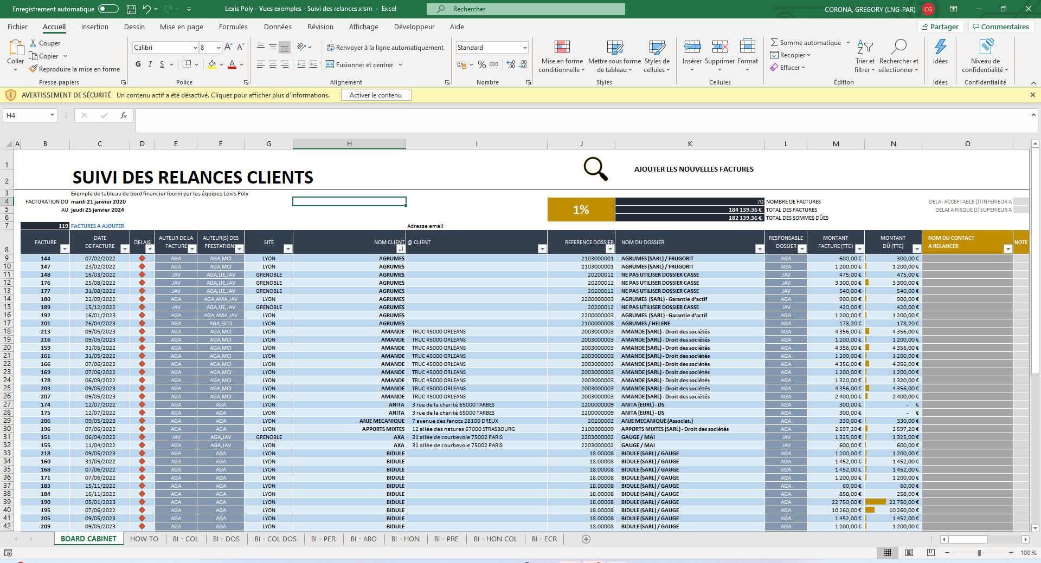Toggle Renvoyer à la ligne automatiquement
Screen dimensions: 1041x563
tap(385, 48)
